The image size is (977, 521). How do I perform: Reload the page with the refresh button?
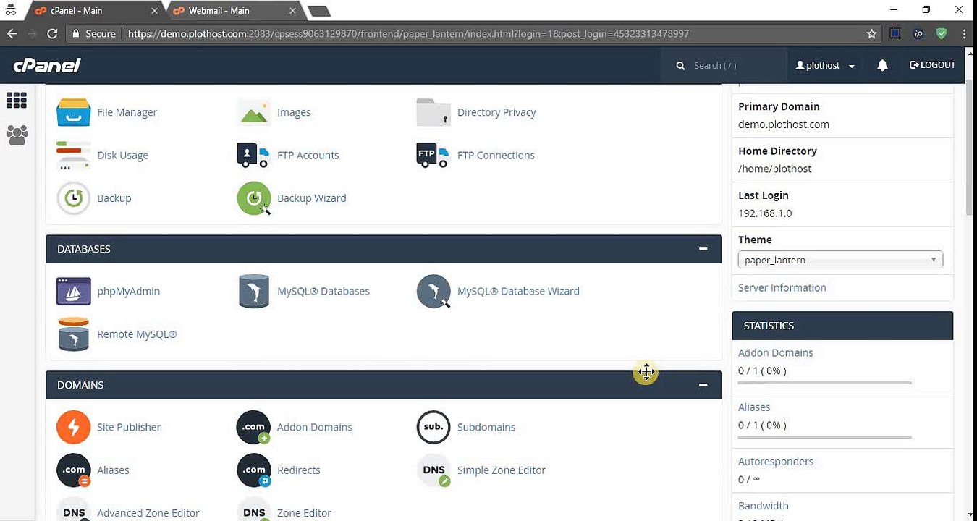[x=52, y=34]
